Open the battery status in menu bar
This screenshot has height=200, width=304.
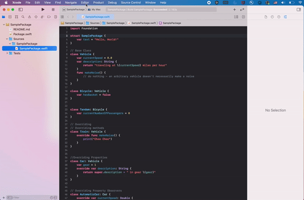coord(292,2)
